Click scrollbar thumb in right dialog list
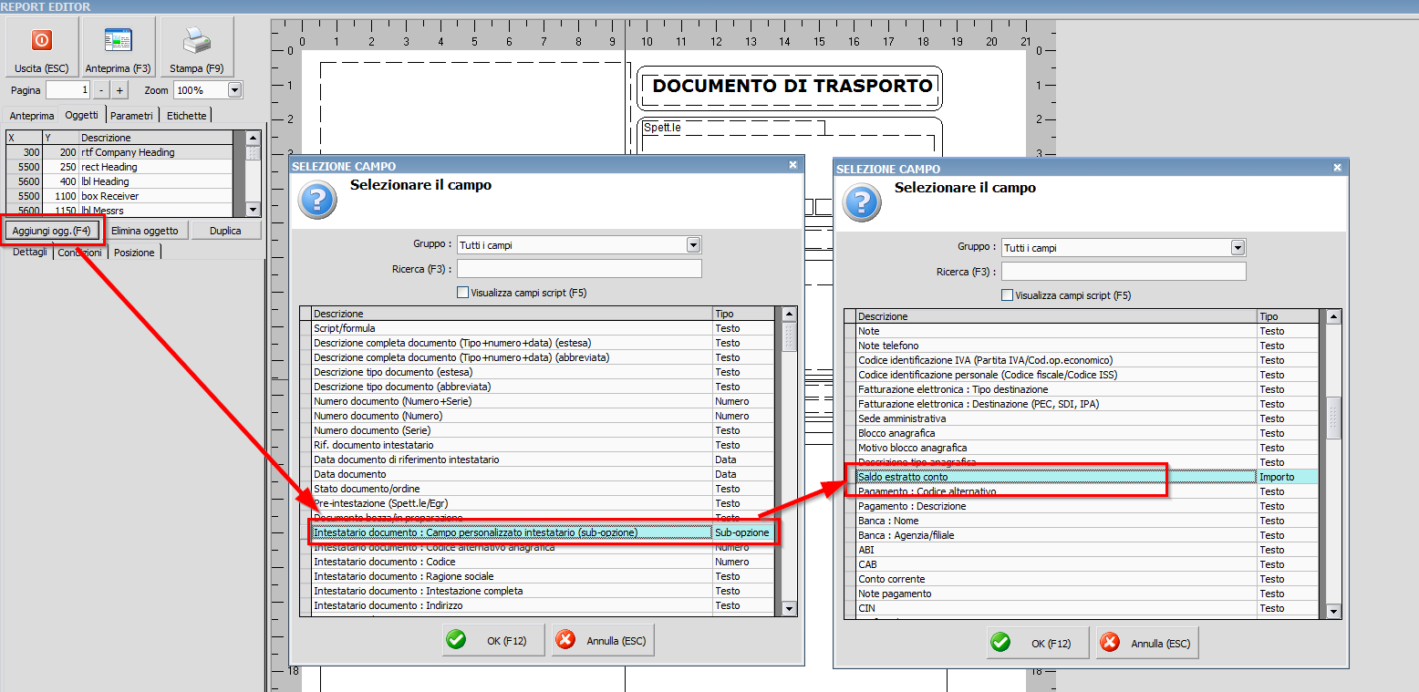 tap(1333, 418)
